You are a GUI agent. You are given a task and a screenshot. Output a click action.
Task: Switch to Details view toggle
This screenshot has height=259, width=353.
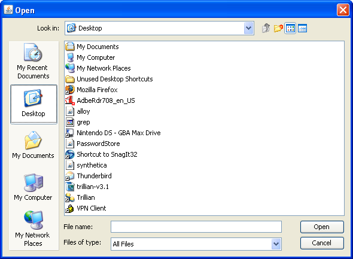[302, 28]
